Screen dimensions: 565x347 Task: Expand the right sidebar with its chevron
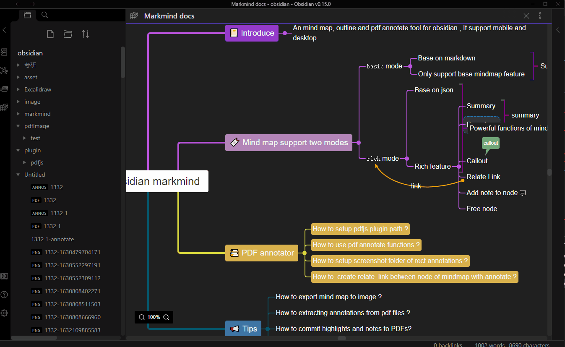click(558, 30)
